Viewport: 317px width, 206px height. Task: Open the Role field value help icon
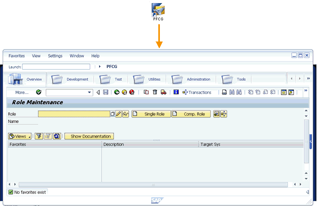pos(113,114)
